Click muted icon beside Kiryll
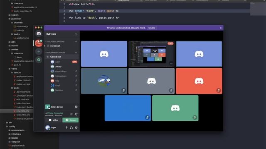Viewport: 266px width, 149px height. (x=76, y=85)
